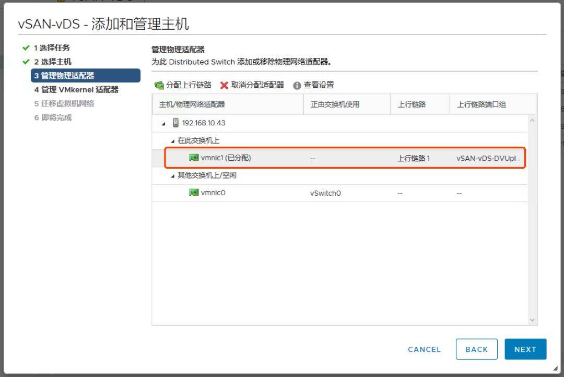564x377 pixels.
Task: Click the host icon beside 192.168.10.43
Action: coord(175,123)
